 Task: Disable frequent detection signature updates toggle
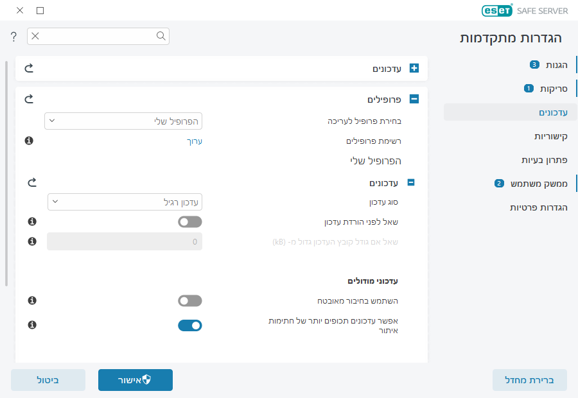[189, 325]
